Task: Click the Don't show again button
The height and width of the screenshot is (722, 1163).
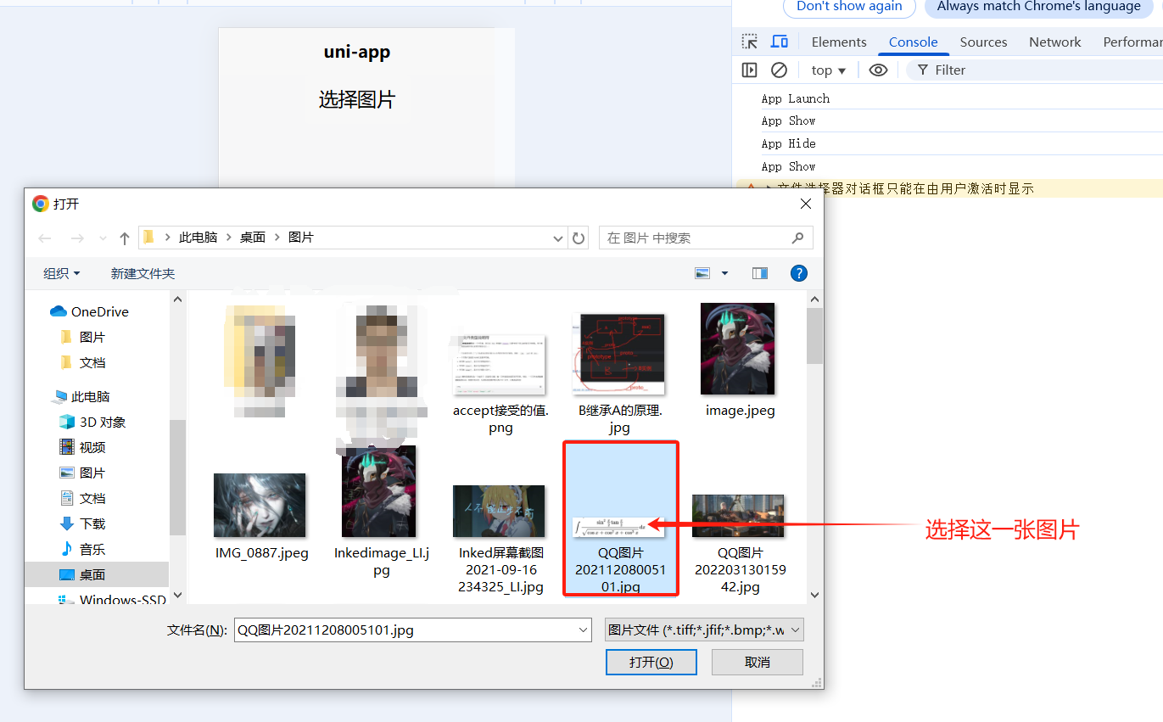Action: (x=849, y=7)
